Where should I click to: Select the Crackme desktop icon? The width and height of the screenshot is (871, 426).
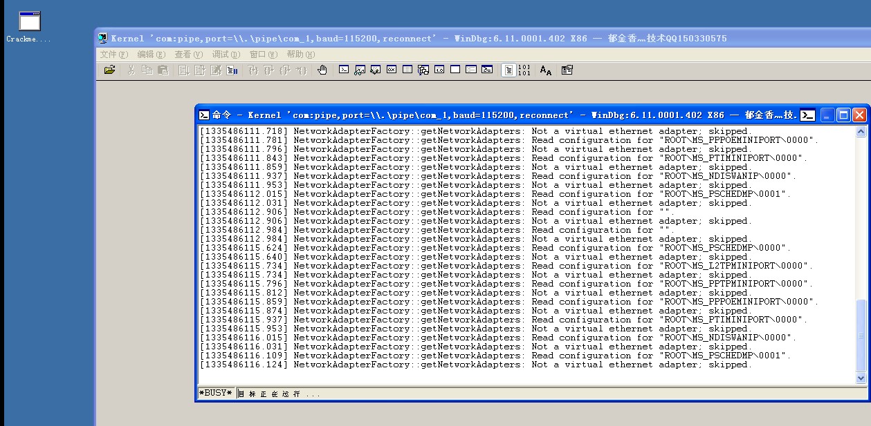tap(29, 27)
